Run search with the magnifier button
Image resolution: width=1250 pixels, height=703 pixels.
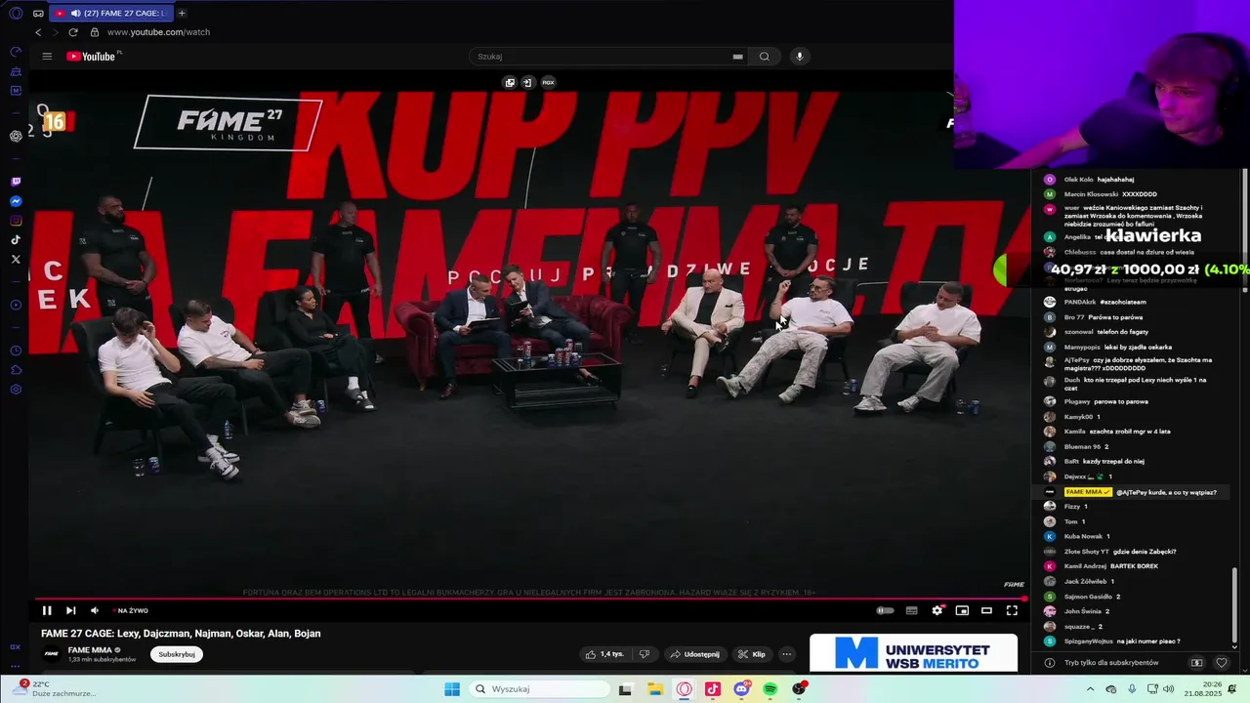click(765, 56)
